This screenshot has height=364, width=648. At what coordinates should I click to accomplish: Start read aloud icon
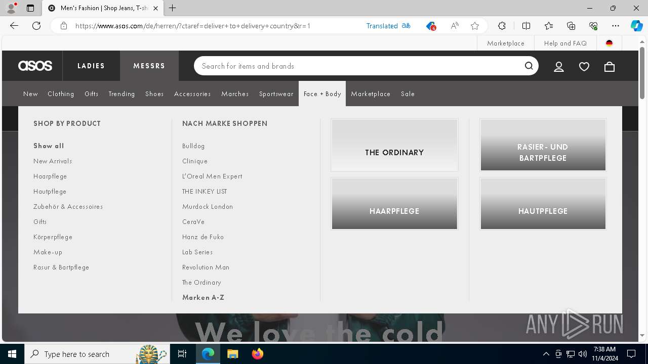click(x=455, y=26)
